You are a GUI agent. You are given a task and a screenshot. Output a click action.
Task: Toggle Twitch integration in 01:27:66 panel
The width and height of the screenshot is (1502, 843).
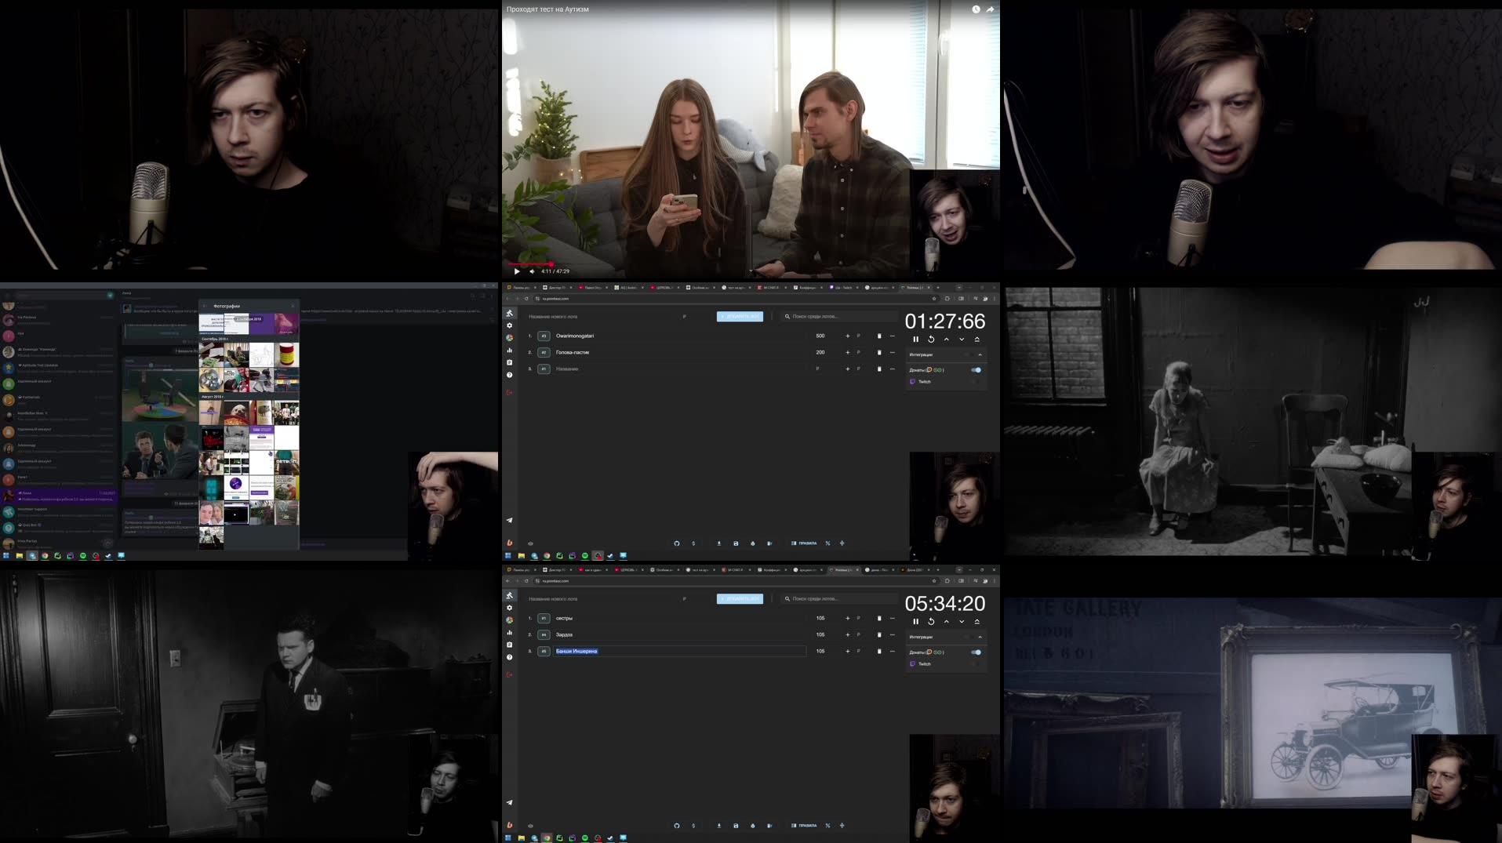coord(976,382)
